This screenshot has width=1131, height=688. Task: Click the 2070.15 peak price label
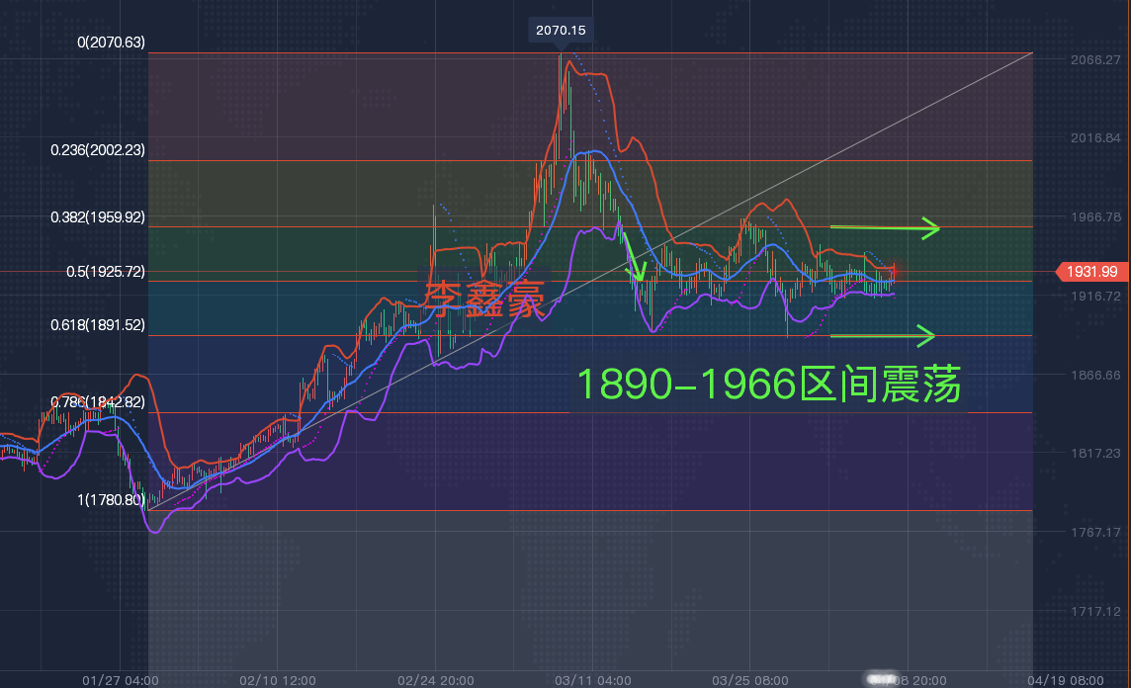click(x=561, y=31)
